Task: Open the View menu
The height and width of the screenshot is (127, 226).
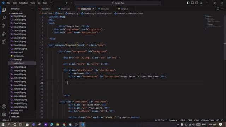Action: [x=33, y=3]
